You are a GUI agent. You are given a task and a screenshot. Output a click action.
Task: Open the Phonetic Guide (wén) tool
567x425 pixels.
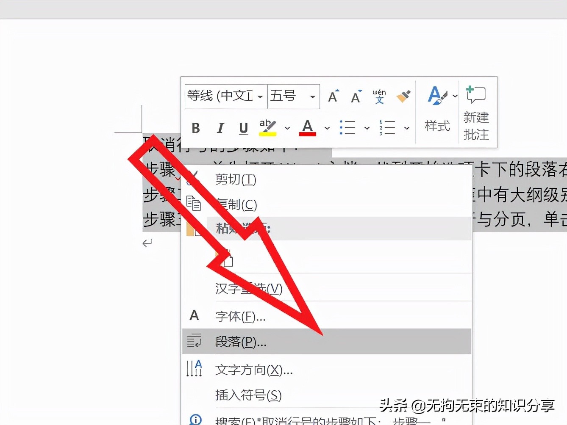click(x=379, y=96)
